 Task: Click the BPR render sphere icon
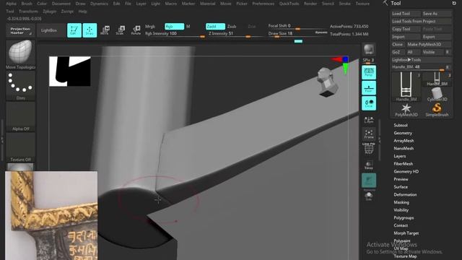369,49
